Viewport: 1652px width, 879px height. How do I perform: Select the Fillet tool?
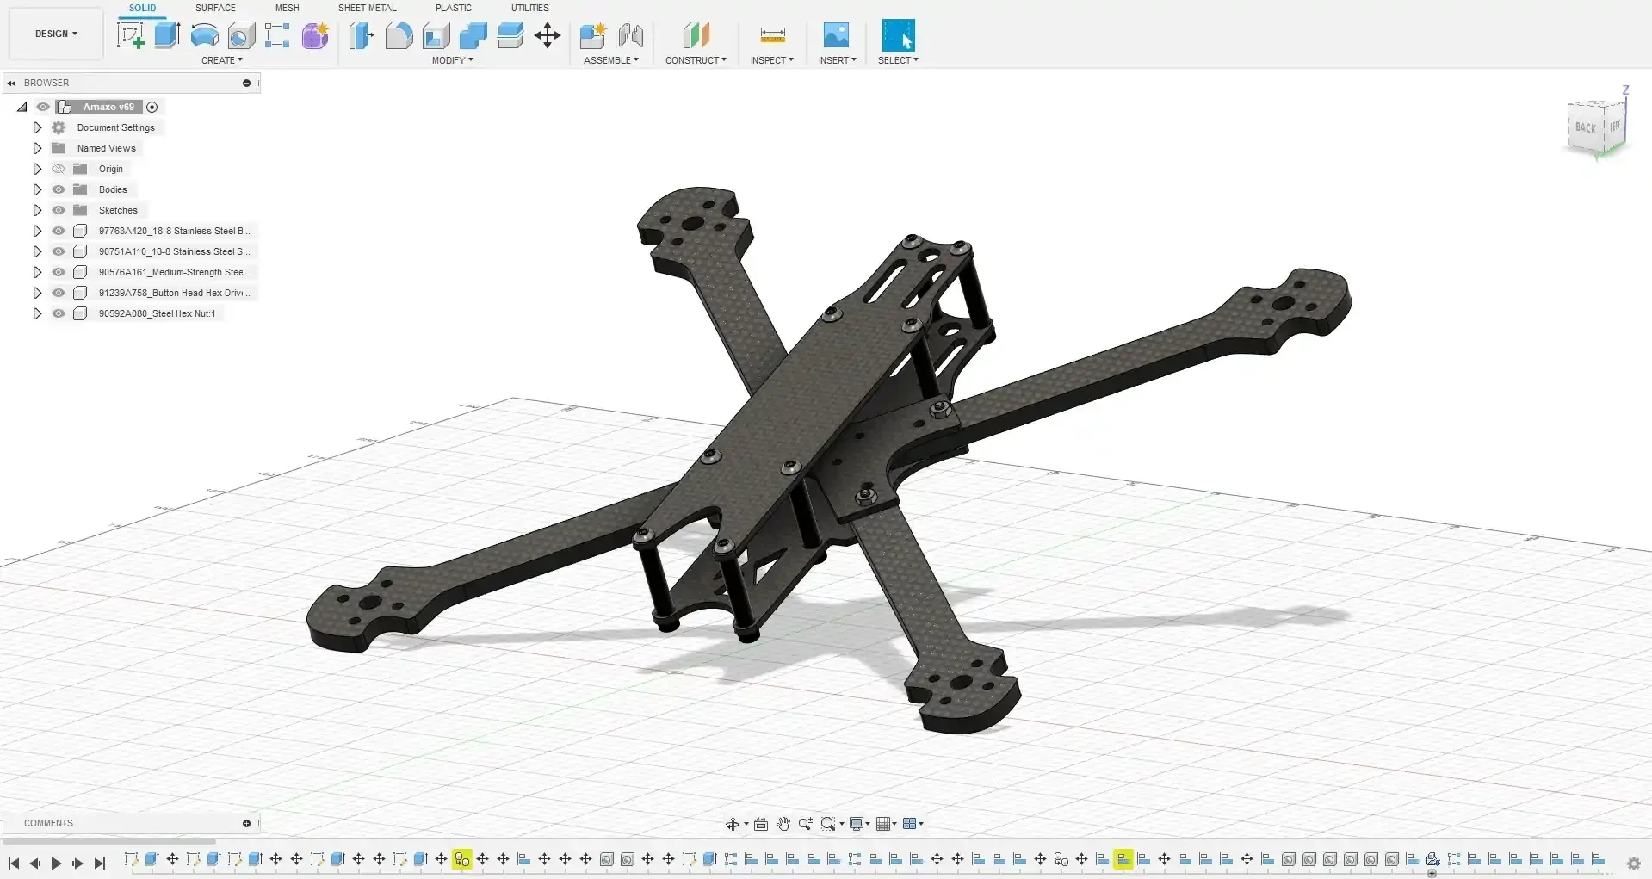[399, 35]
